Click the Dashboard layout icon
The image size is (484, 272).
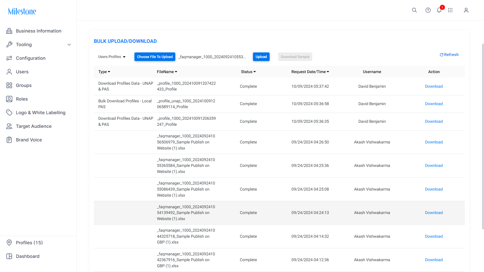[9, 256]
